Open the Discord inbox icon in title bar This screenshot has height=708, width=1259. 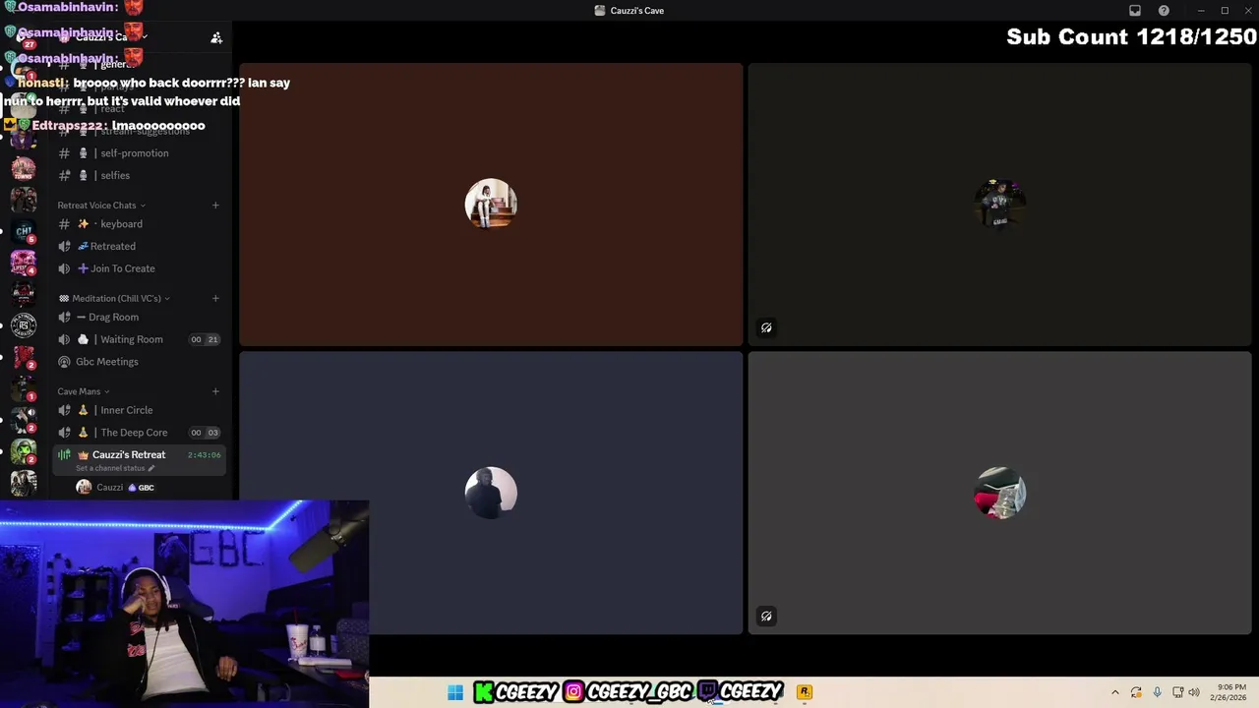[x=1135, y=11]
